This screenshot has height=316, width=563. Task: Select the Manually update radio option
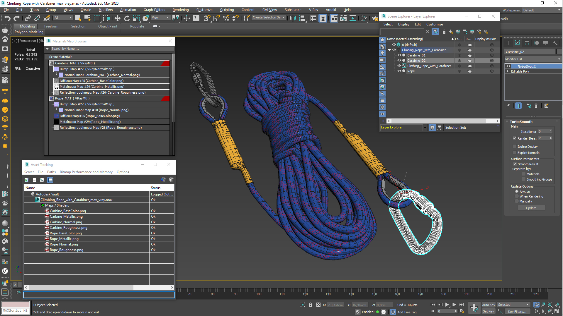coord(517,201)
